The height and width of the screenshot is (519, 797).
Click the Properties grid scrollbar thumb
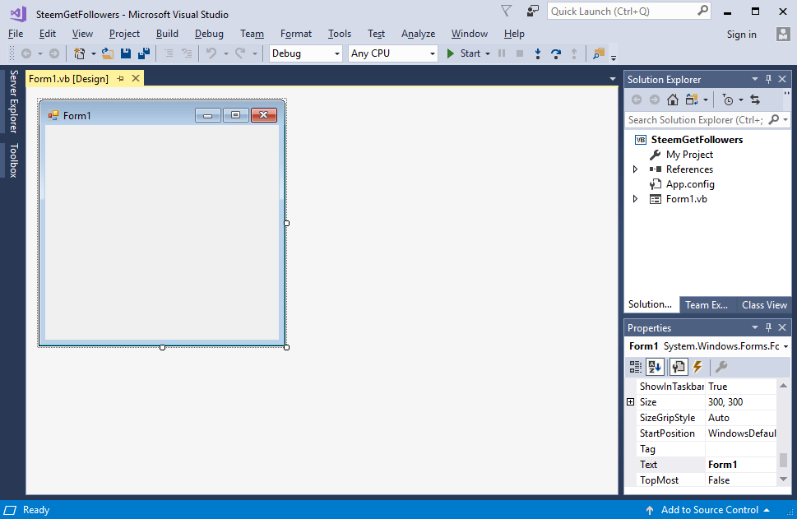pyautogui.click(x=783, y=460)
